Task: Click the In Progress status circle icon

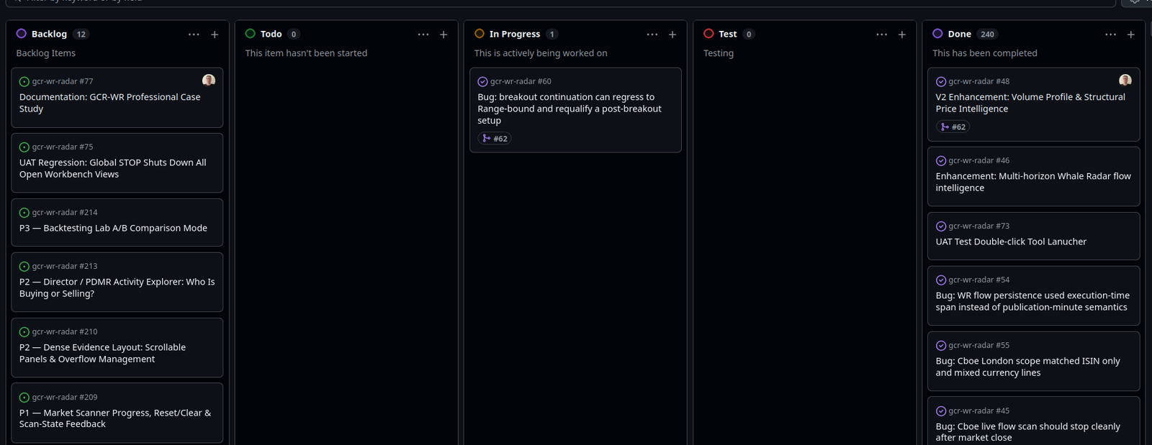Action: [480, 34]
